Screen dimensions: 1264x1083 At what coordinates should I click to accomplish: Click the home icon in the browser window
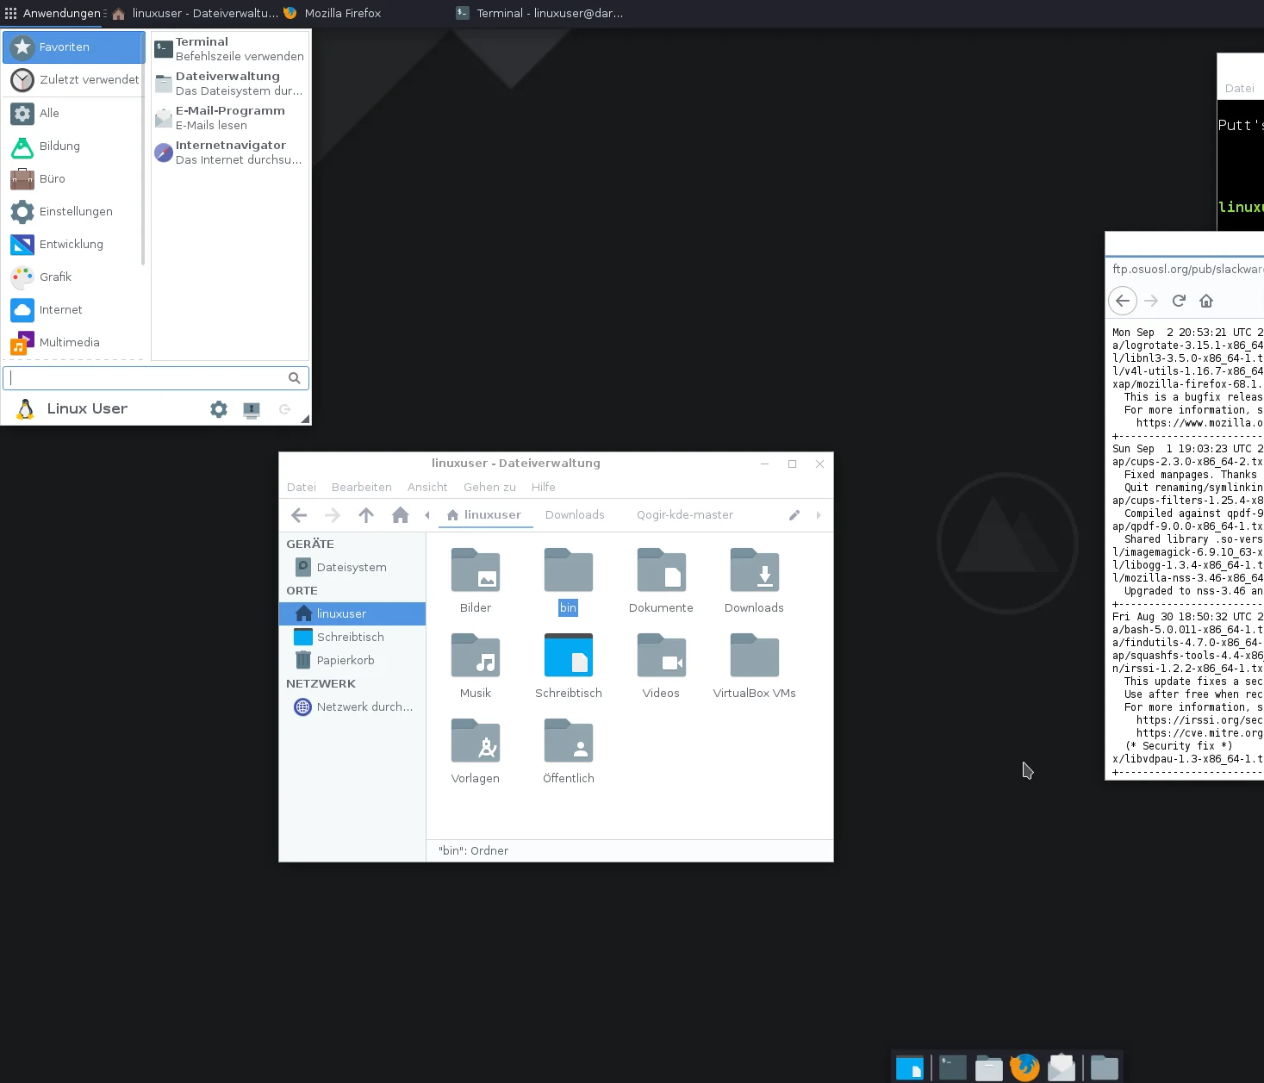point(1206,301)
